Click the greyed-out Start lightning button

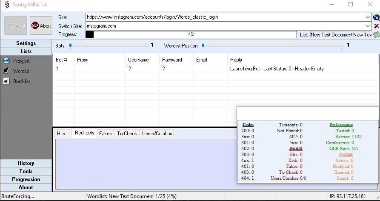coord(16,25)
